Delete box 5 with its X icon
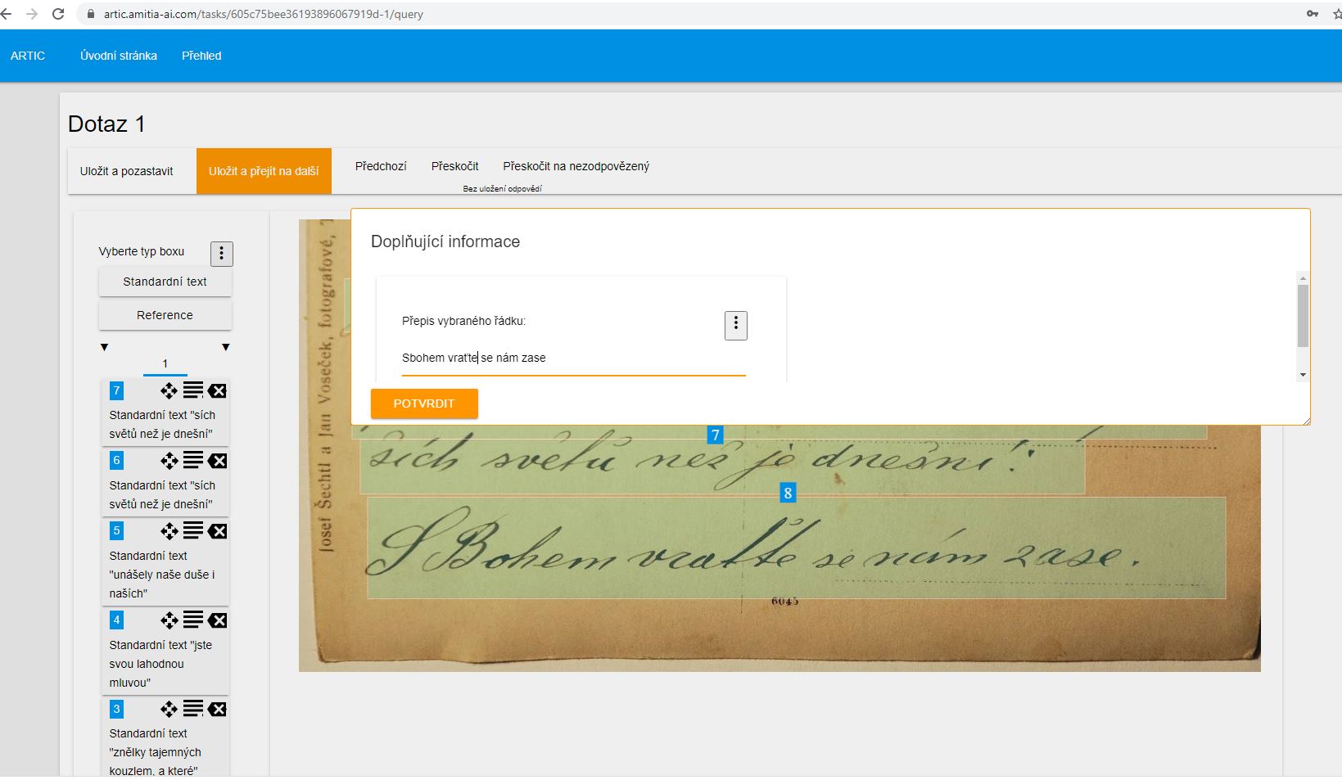 coord(217,531)
